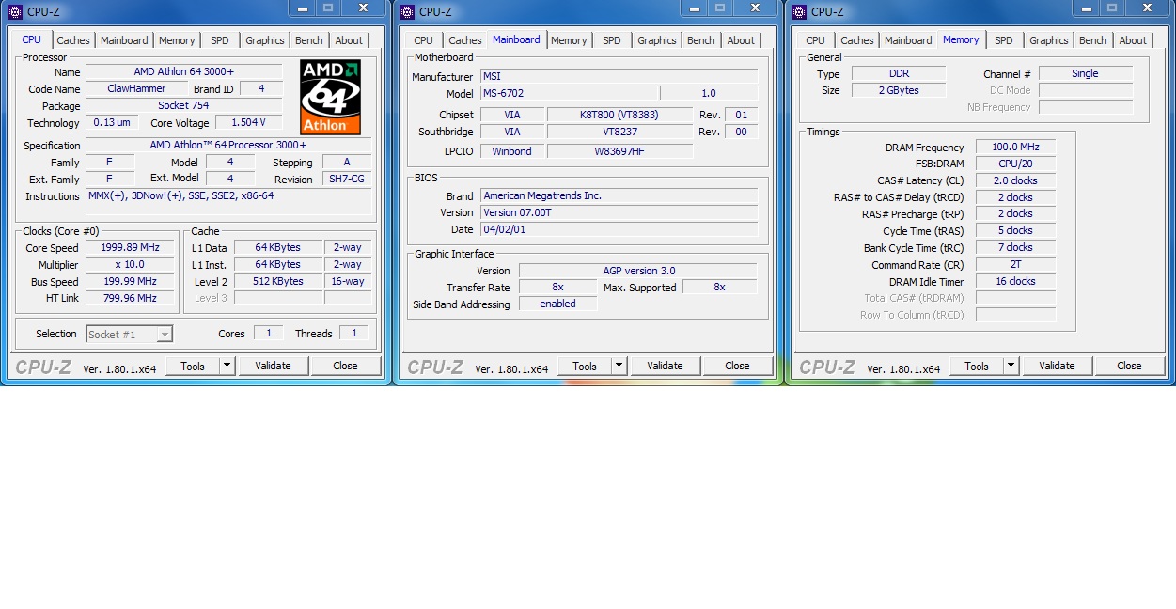Click Chipset value K8T800 (VT8383)
The width and height of the screenshot is (1176, 609).
coord(619,115)
